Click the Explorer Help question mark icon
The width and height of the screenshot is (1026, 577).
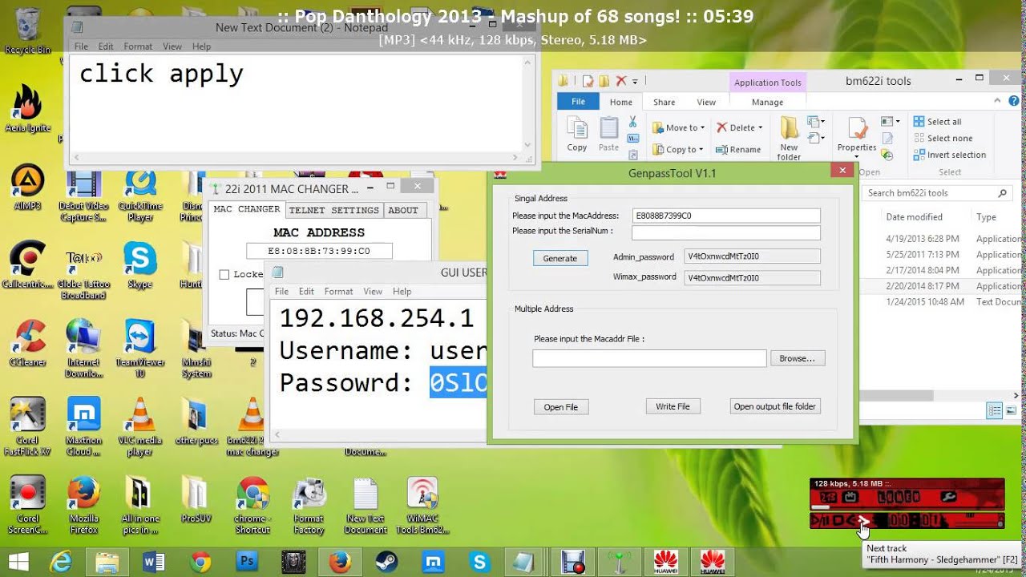[1014, 101]
